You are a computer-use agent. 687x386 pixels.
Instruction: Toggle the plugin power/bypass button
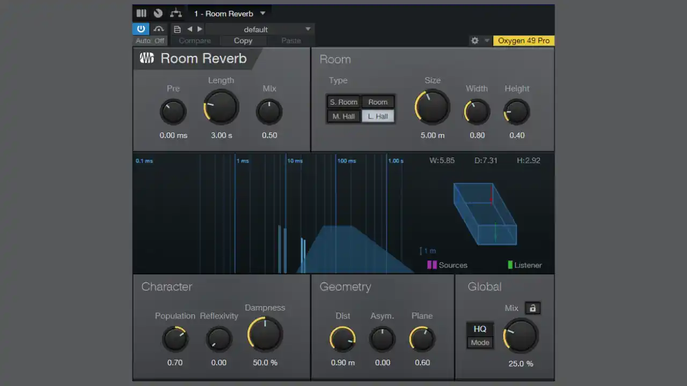141,29
